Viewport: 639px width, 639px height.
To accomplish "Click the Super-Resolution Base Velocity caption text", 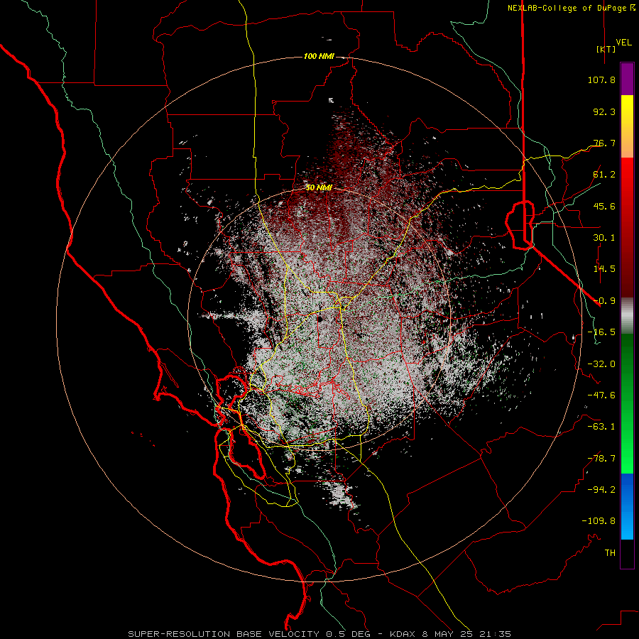I will click(319, 634).
